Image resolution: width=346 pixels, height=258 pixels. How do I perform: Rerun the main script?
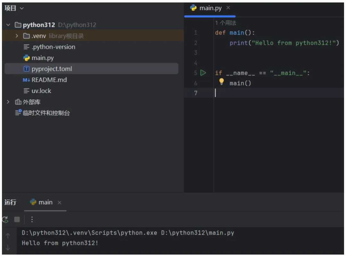[x=5, y=220]
